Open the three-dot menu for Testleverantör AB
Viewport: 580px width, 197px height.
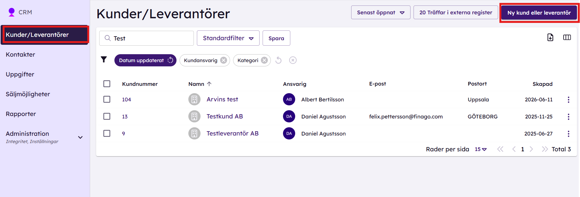click(568, 134)
